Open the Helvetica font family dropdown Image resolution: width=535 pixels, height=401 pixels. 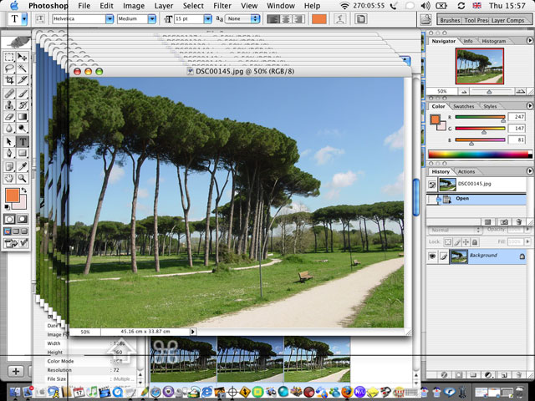pyautogui.click(x=110, y=18)
